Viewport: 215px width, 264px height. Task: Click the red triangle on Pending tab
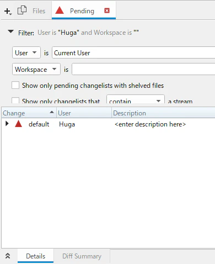click(60, 10)
